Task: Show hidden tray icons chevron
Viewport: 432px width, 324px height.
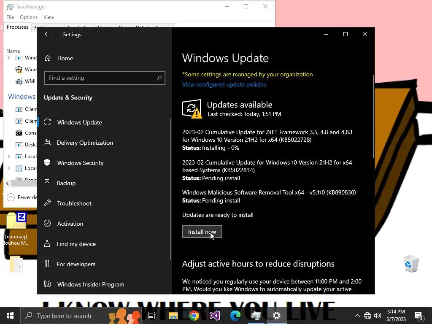Action: (x=357, y=316)
